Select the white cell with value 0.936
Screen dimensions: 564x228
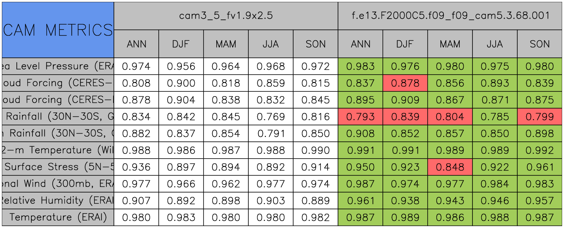136,167
